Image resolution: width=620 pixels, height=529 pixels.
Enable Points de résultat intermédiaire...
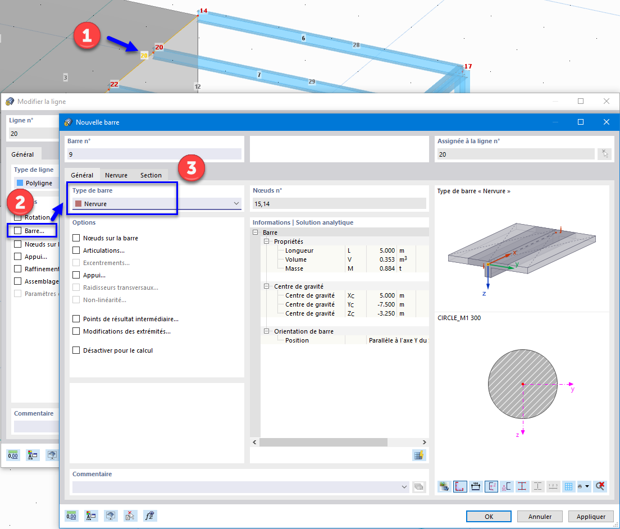click(76, 318)
